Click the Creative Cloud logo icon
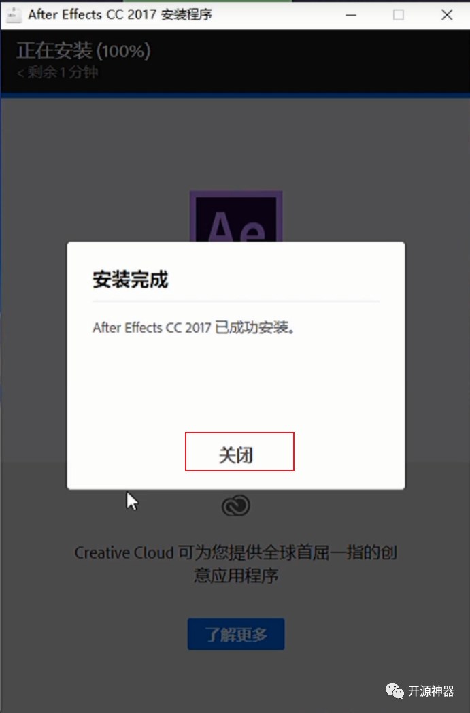Screen dimensions: 470x713 [x=236, y=505]
